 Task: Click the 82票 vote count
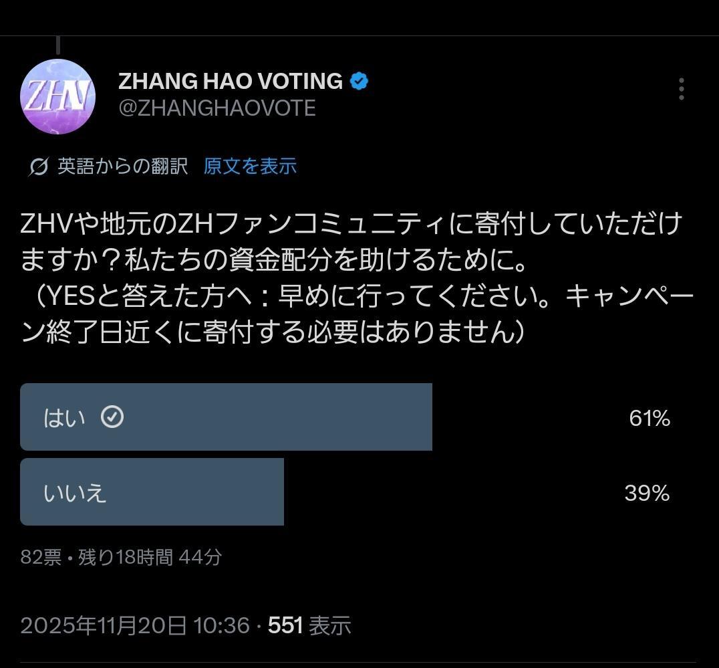[x=41, y=557]
